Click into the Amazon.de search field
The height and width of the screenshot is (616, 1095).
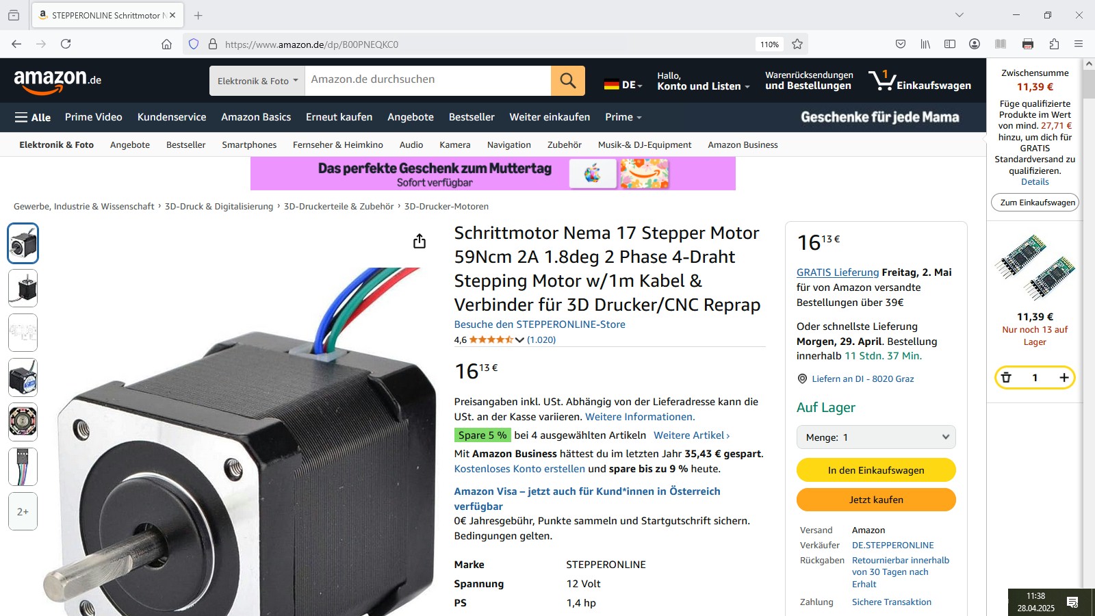(x=428, y=80)
